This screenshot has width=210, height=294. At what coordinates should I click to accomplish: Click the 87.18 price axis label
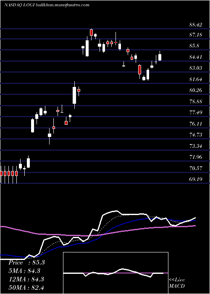[x=196, y=35]
